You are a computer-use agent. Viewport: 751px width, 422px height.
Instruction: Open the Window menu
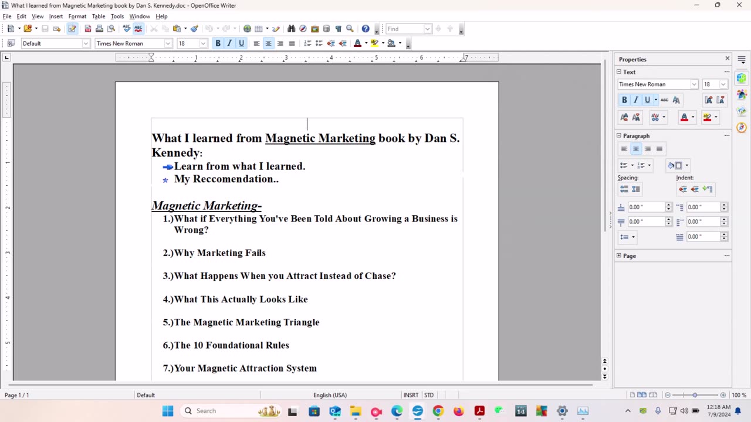tap(140, 16)
